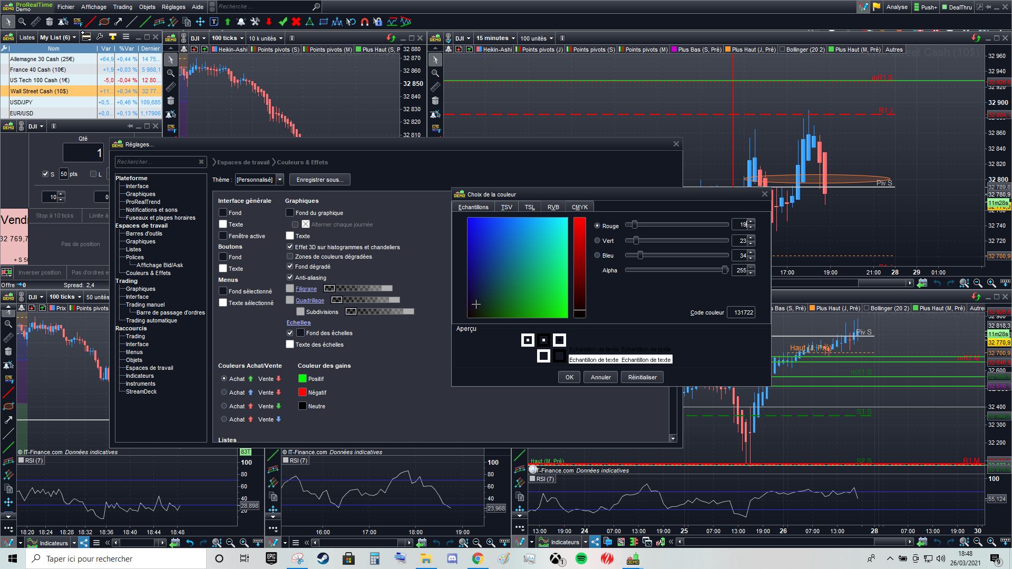
Task: Click the red X cross icon
Action: click(296, 22)
